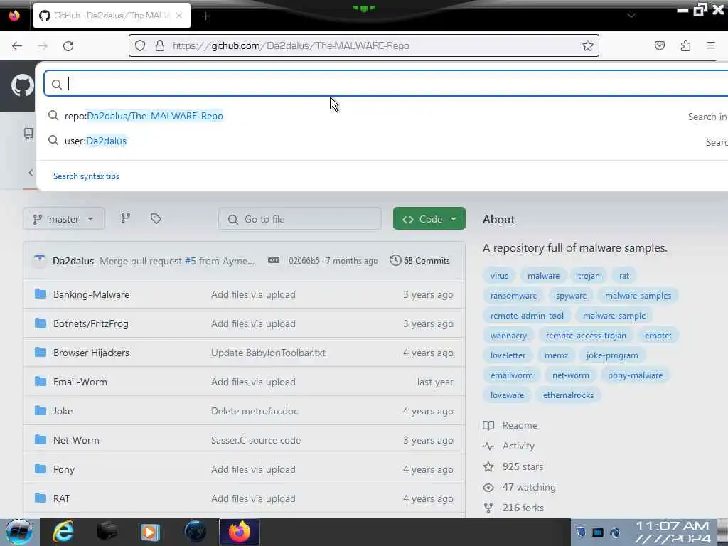The image size is (728, 546).
Task: Click the rat topic tag
Action: [x=624, y=276]
